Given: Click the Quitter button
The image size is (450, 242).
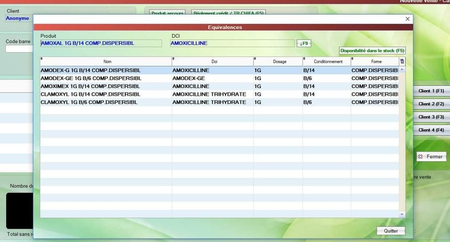Looking at the screenshot, I should (x=390, y=231).
